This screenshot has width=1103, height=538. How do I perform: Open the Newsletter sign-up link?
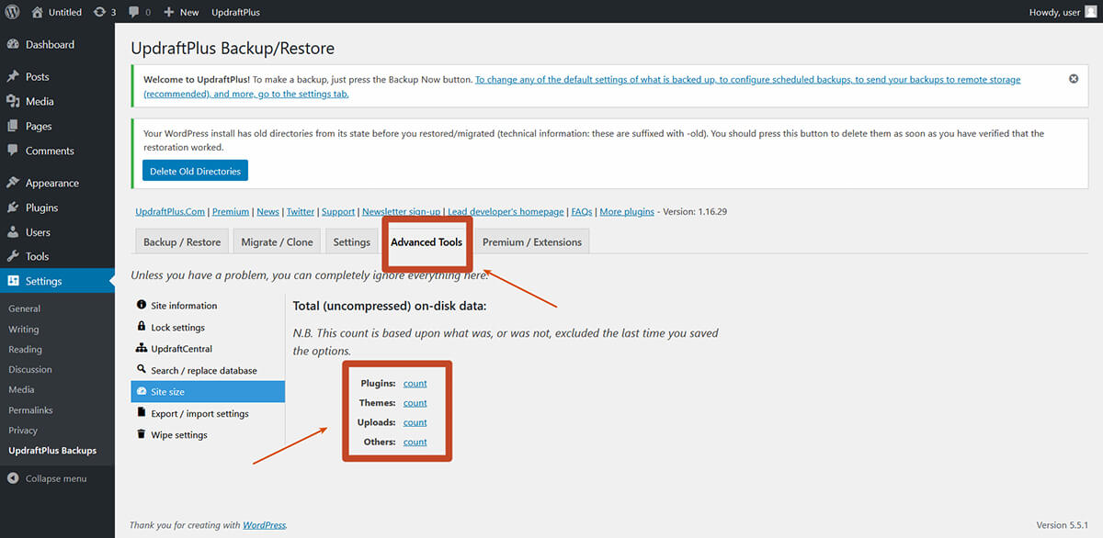(x=402, y=212)
